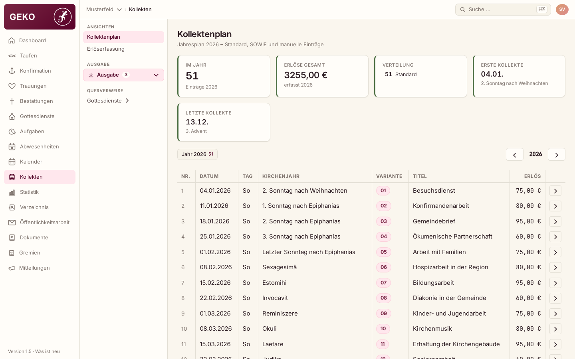Image resolution: width=575 pixels, height=359 pixels.
Task: Open details arrow for Besuchsdienst row
Action: (555, 191)
